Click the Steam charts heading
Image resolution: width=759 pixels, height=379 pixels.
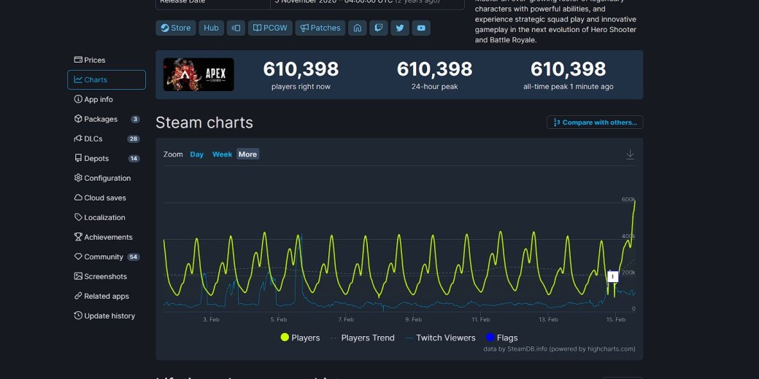(204, 122)
